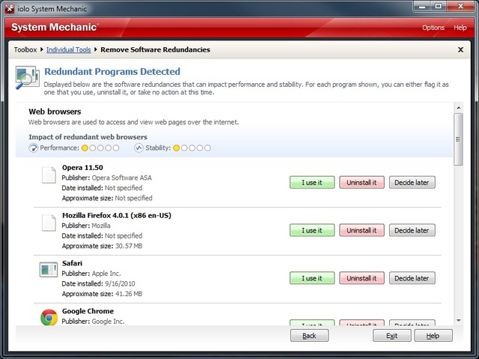Open the Options menu
The width and height of the screenshot is (479, 359).
[x=433, y=28]
